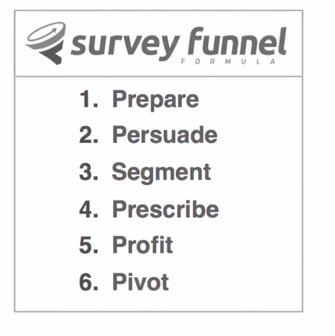The image size is (335, 336).
Task: Click the number 2 list marker
Action: [x=89, y=135]
